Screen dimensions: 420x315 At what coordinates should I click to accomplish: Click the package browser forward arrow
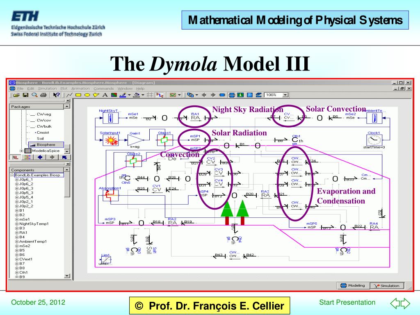pyautogui.click(x=52, y=157)
